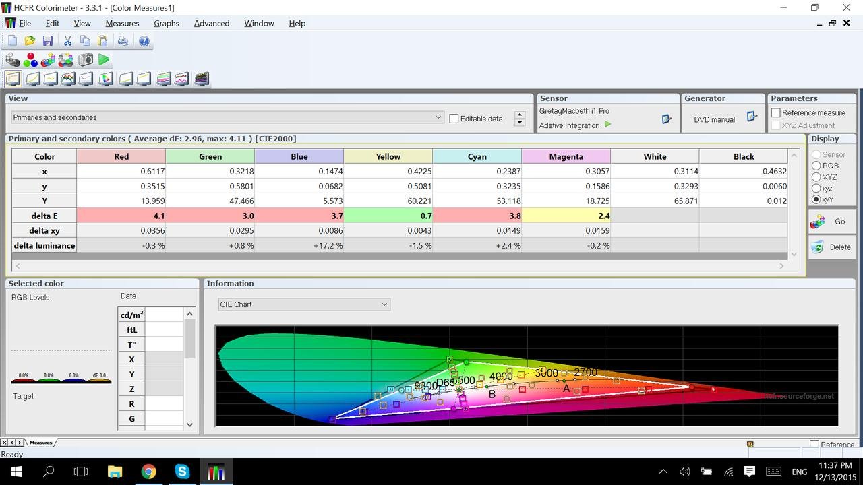Click the grayscale measurement spheres icon

click(x=13, y=60)
